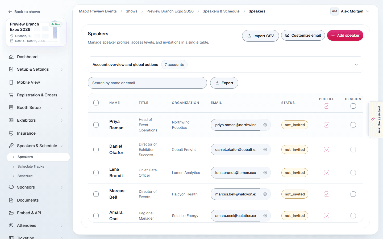Go to MapD Preview Events breadcrumb
Viewport: 383px width, 239px height.
tap(98, 11)
